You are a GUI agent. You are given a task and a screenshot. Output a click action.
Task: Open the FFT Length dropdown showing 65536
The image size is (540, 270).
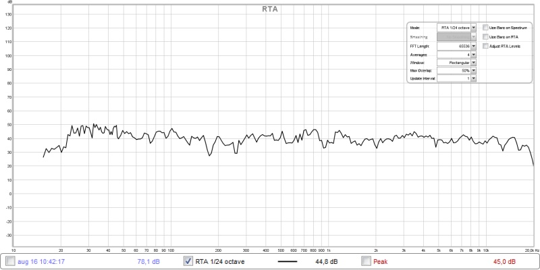point(457,46)
